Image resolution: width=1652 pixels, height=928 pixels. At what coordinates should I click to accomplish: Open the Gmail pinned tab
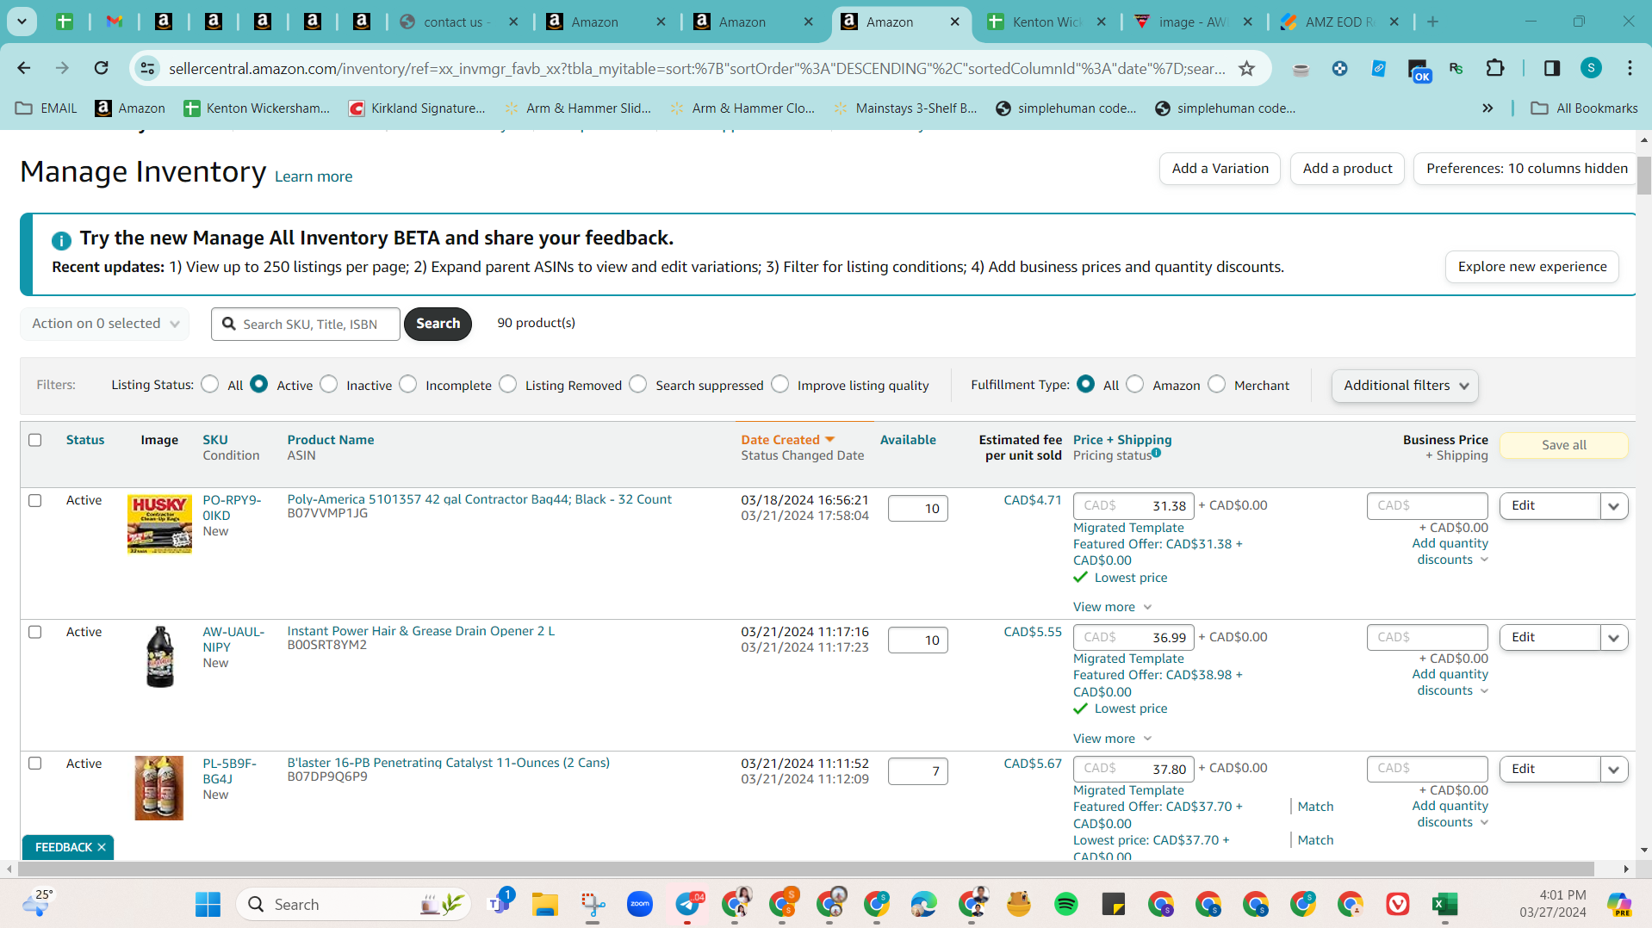[x=114, y=22]
